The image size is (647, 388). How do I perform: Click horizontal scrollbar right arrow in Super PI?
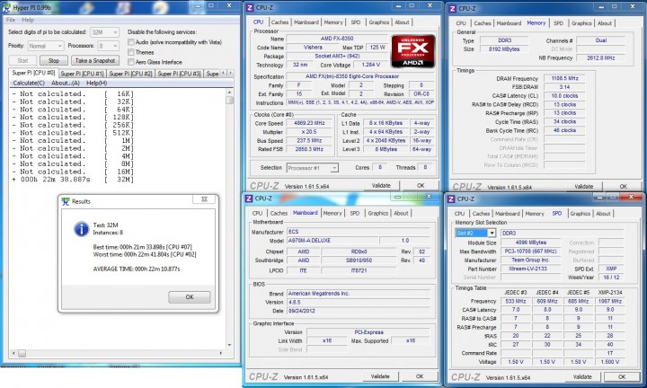pos(221,353)
